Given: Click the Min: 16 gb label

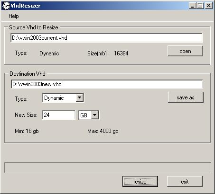Looking at the screenshot, I should [27, 131].
